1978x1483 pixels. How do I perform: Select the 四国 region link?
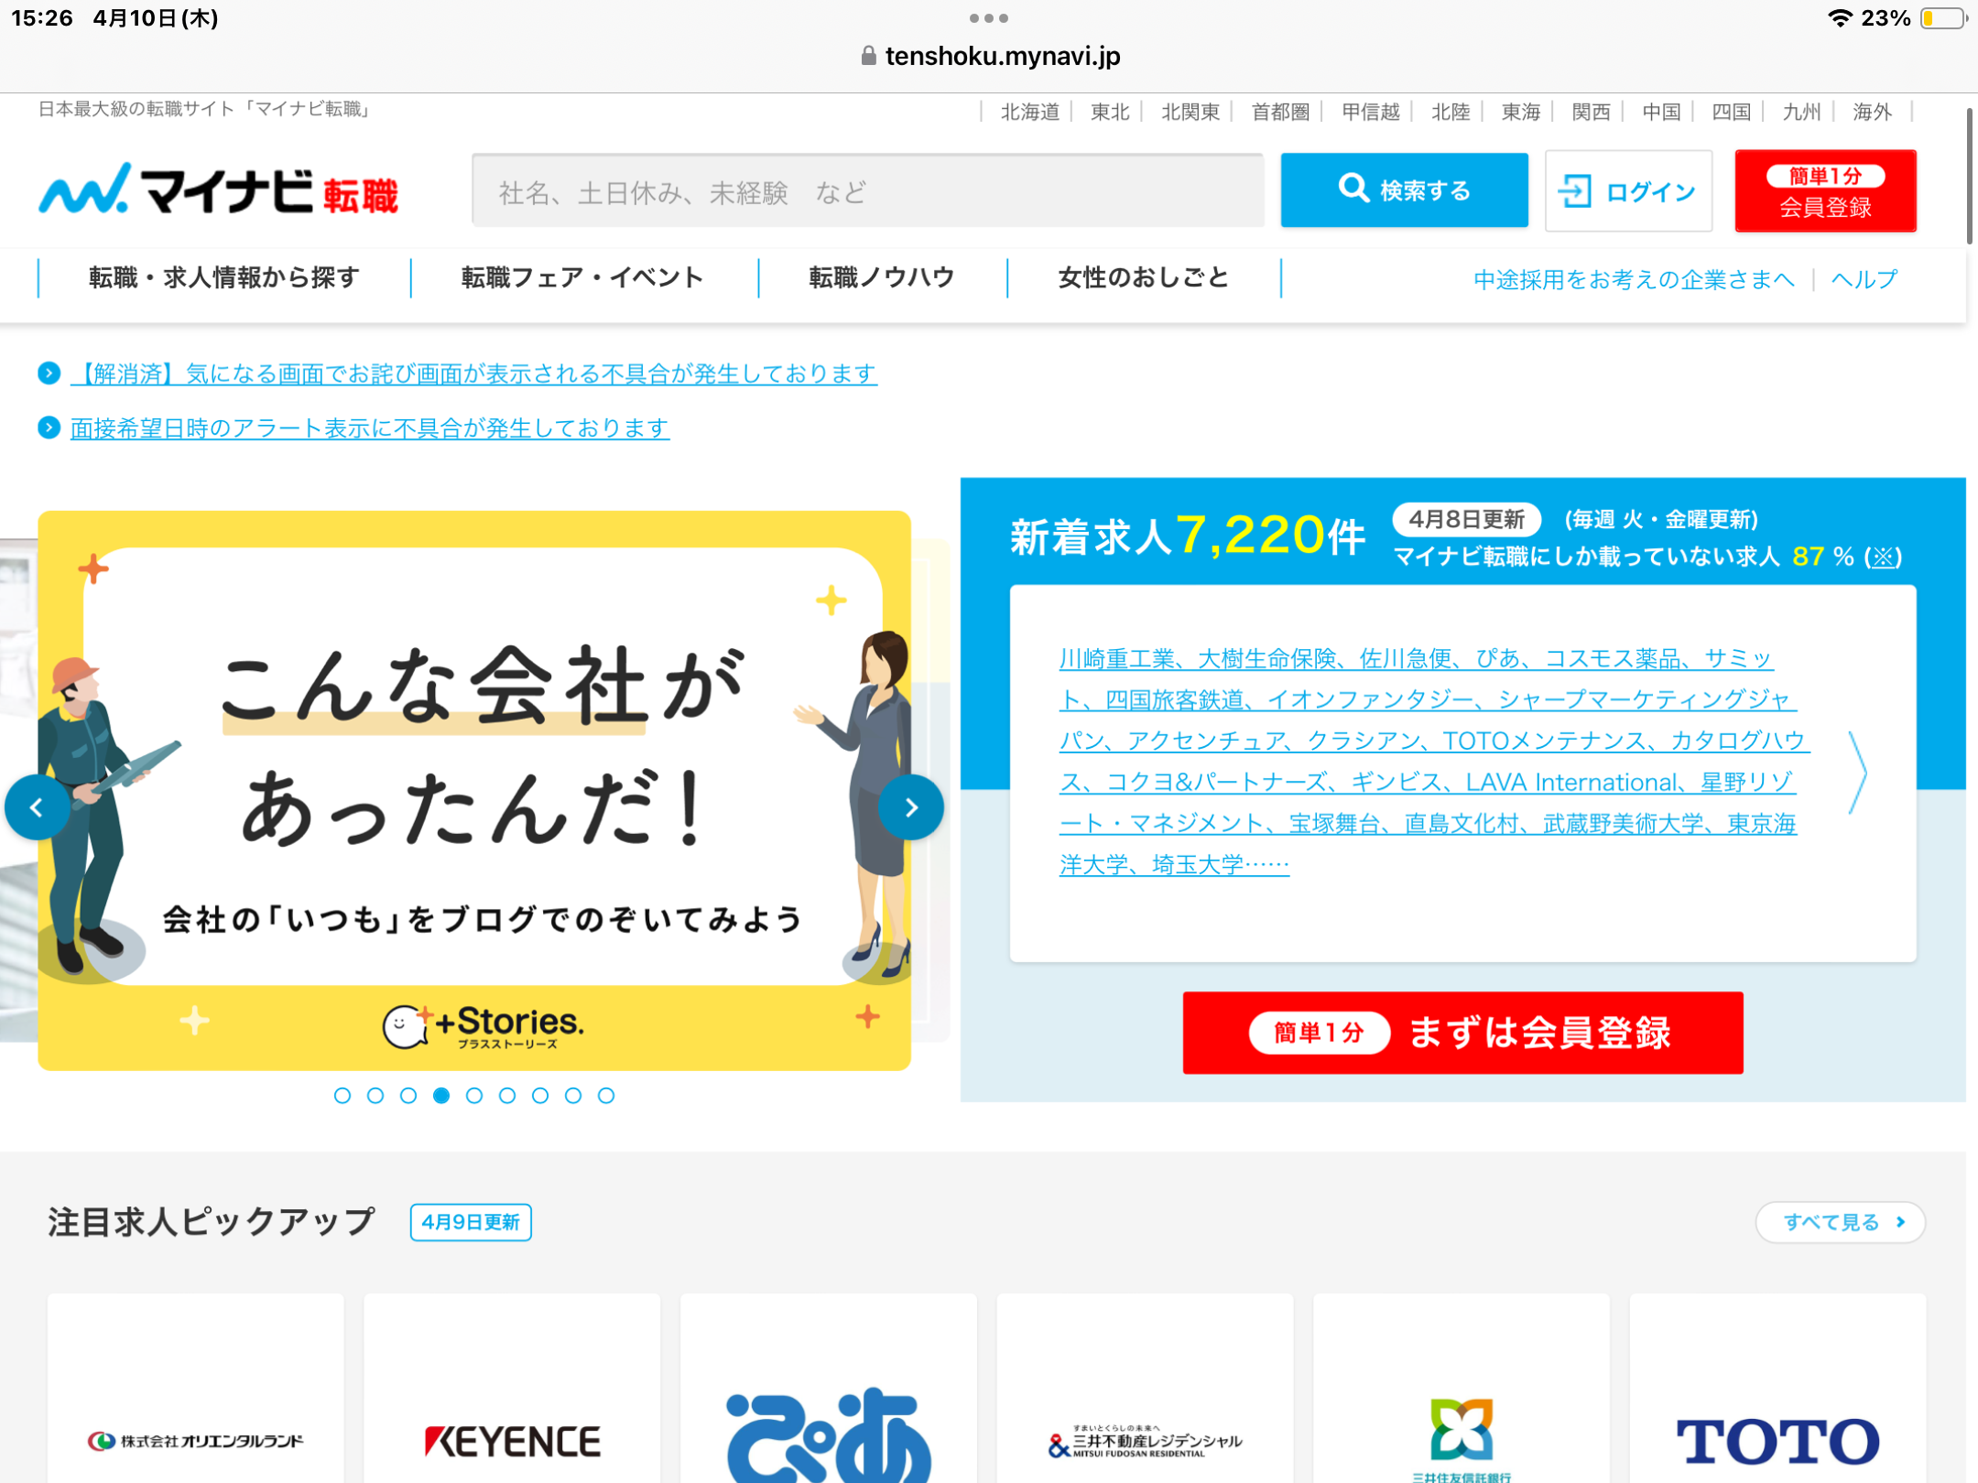click(x=1731, y=112)
